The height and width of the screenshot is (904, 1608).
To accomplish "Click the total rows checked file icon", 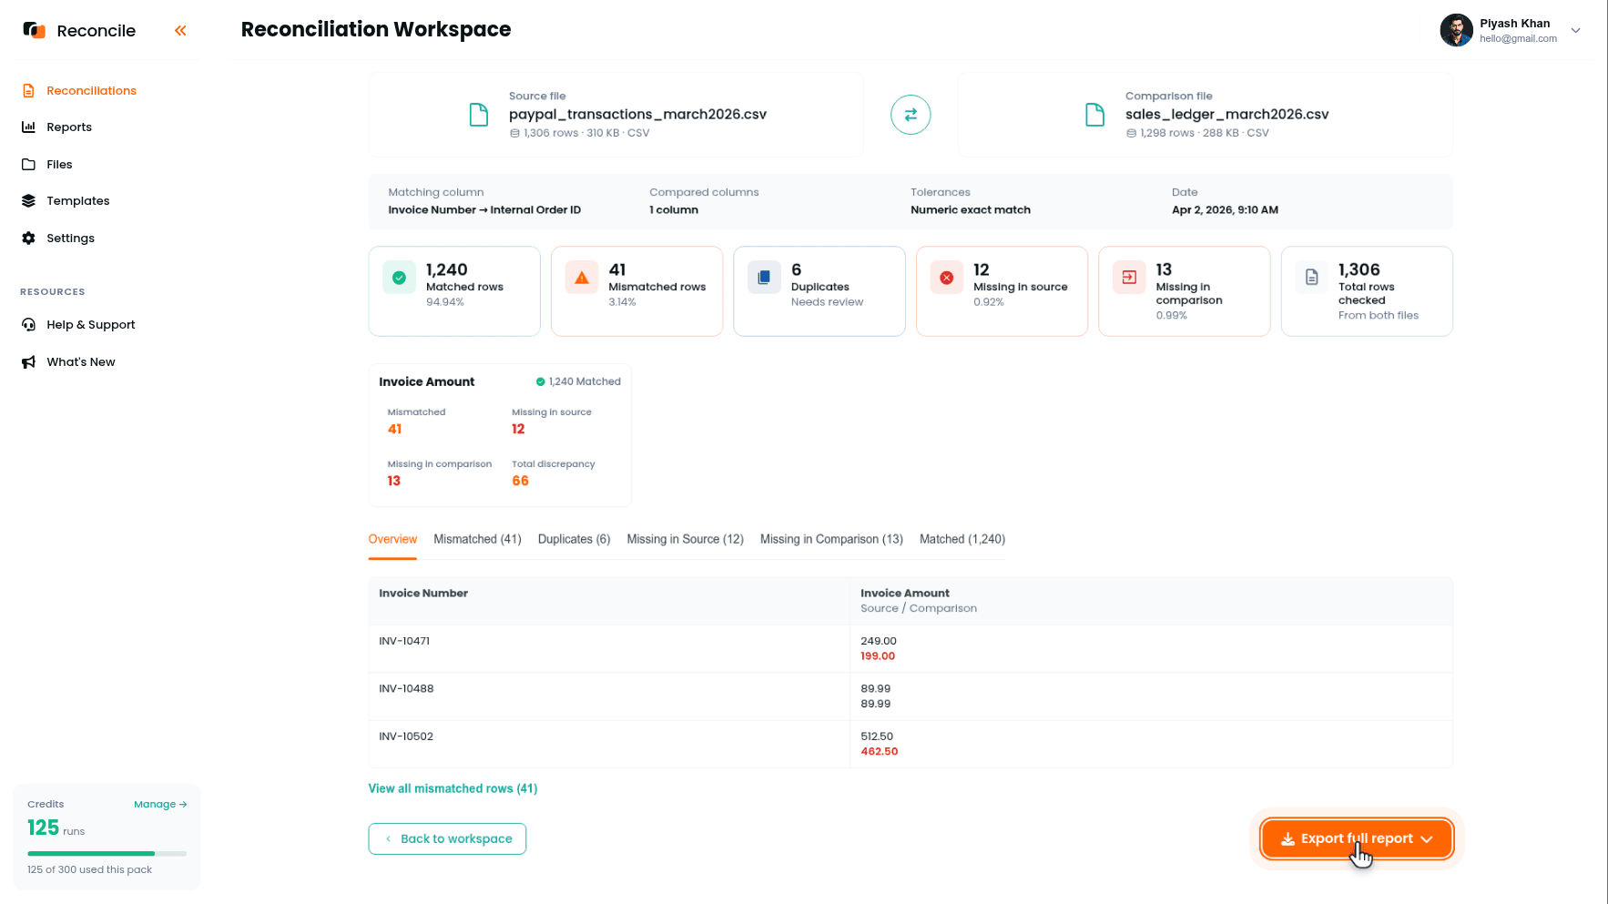I will [x=1311, y=278].
